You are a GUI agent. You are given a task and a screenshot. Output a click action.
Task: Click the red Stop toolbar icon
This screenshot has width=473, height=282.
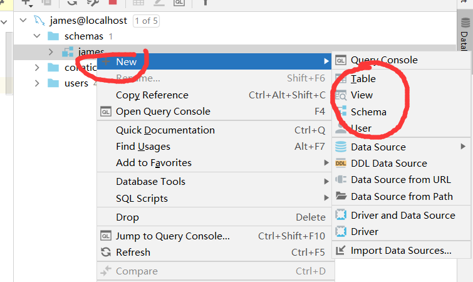click(x=113, y=2)
